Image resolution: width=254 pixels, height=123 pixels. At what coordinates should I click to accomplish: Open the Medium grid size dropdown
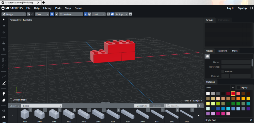(71, 14)
